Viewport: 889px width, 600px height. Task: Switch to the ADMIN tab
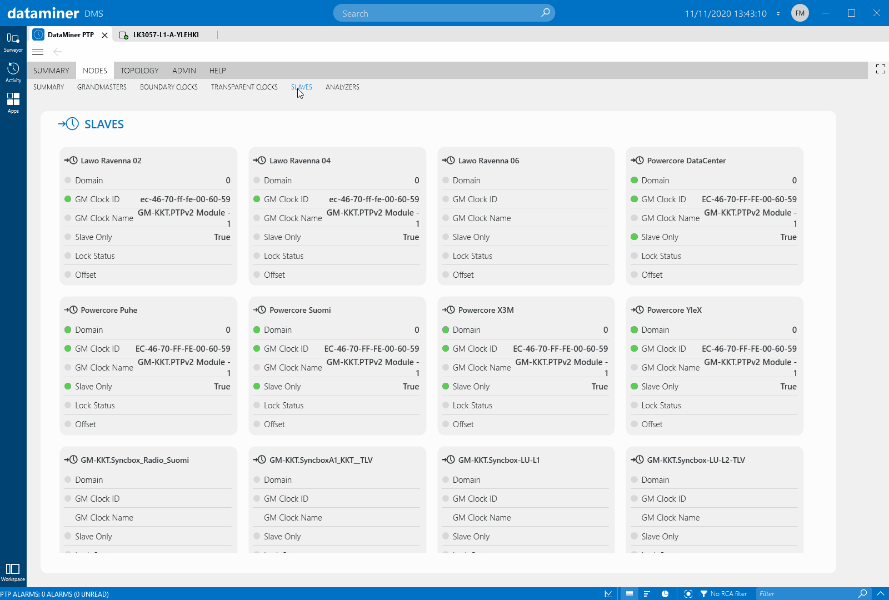[184, 71]
